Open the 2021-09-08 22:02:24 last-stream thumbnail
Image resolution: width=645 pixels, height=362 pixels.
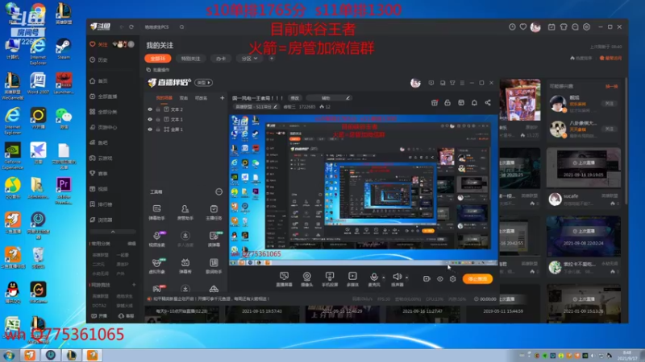click(583, 237)
